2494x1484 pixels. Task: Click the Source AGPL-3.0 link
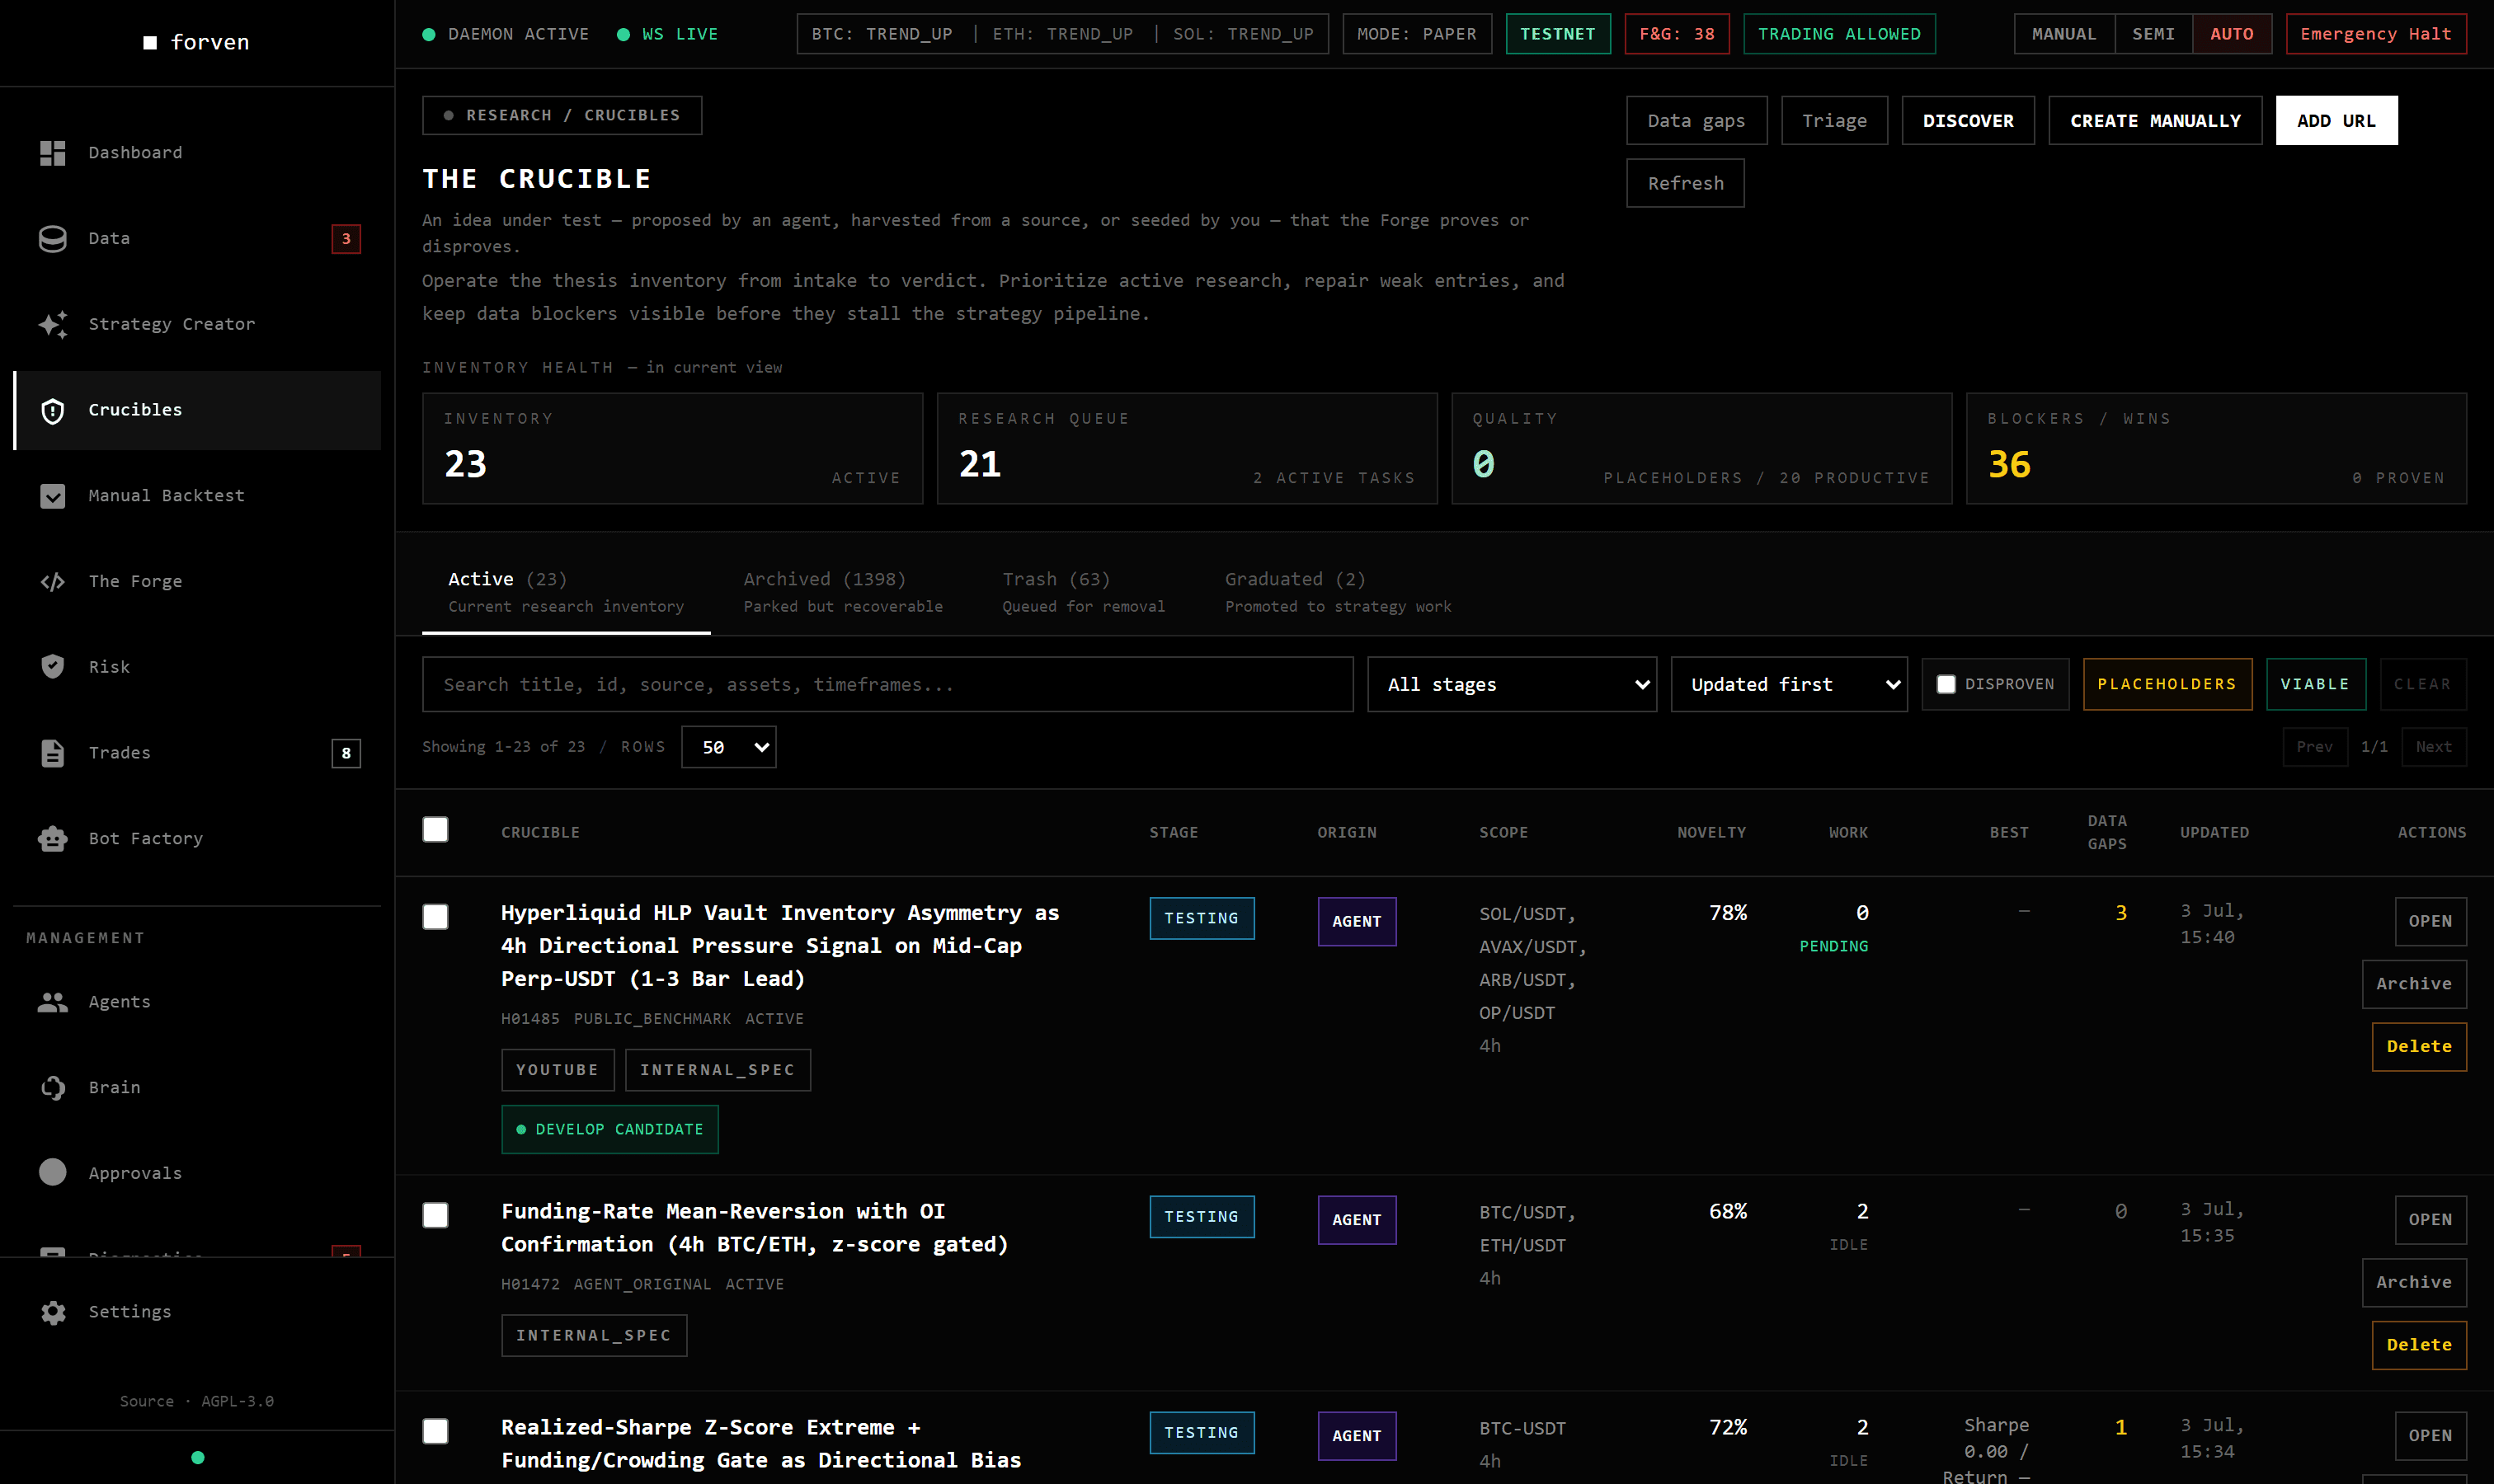pyautogui.click(x=197, y=1402)
